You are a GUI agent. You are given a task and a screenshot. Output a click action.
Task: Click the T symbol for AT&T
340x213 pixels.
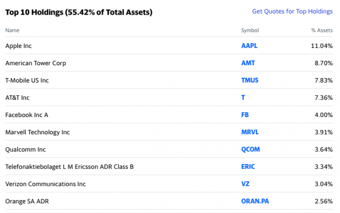point(243,98)
